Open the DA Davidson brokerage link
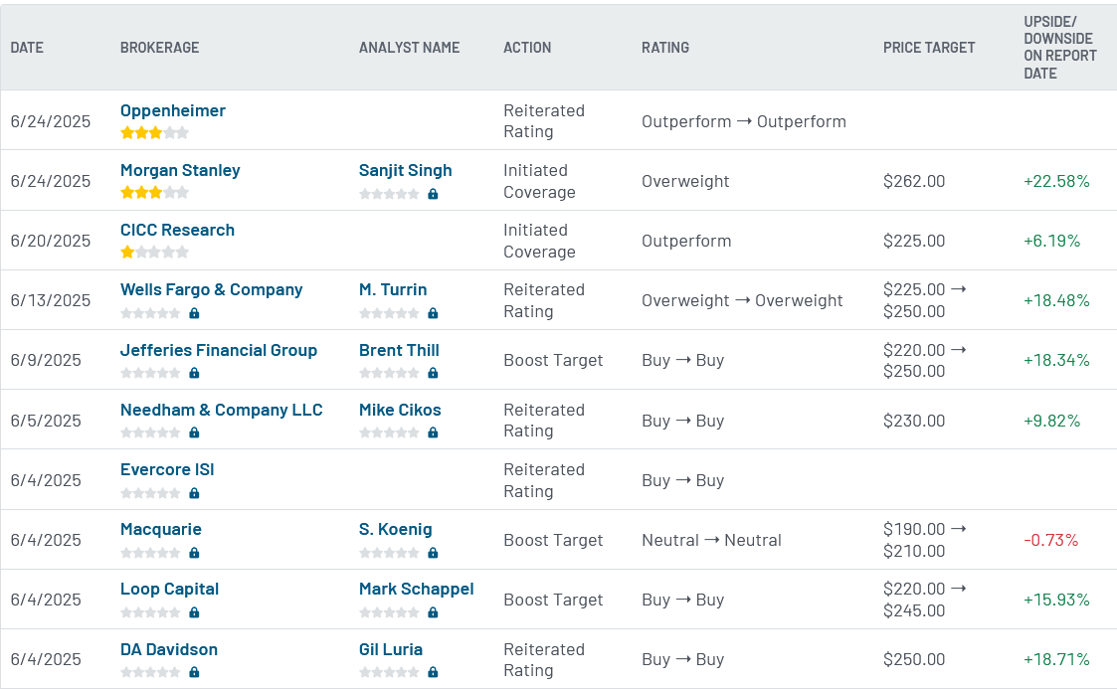This screenshot has width=1117, height=689. [x=169, y=650]
